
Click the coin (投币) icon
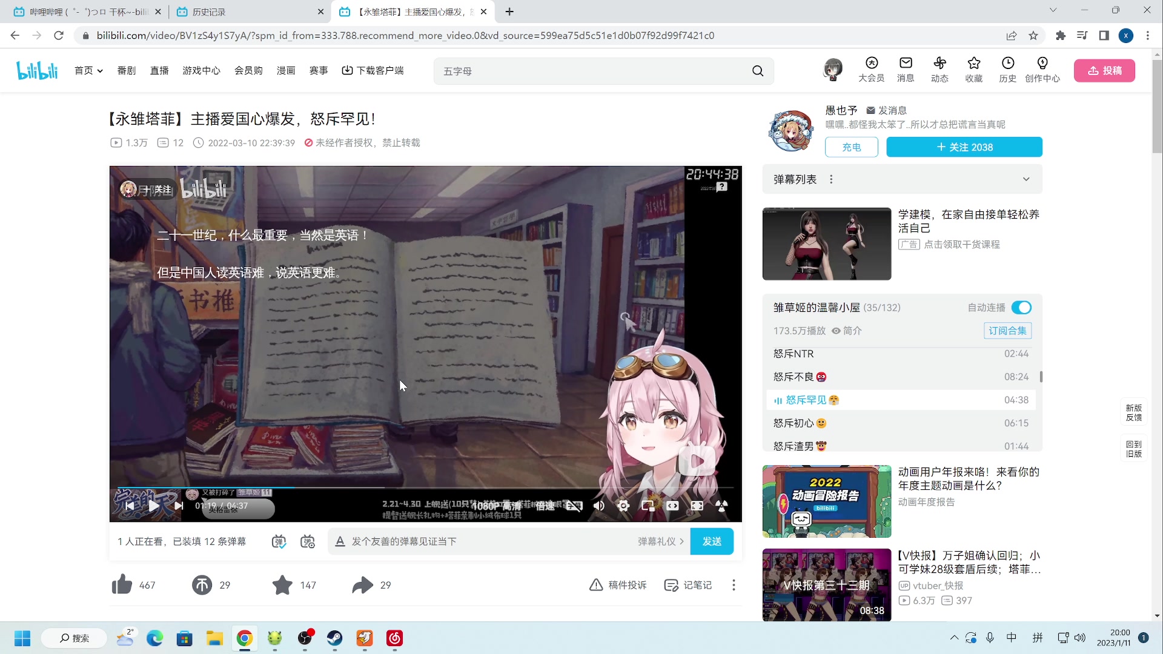point(202,585)
